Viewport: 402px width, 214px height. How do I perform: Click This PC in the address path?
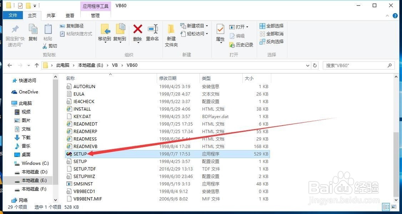pos(63,65)
